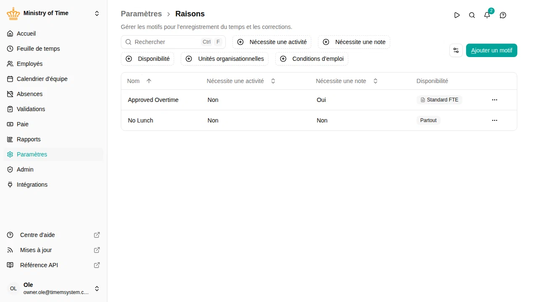Viewport: 537px width, 302px height.
Task: Expand the Ministry of Time organization switcher
Action: point(97,13)
